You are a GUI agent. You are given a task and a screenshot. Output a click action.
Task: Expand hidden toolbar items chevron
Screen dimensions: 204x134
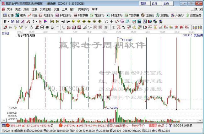coord(57,27)
